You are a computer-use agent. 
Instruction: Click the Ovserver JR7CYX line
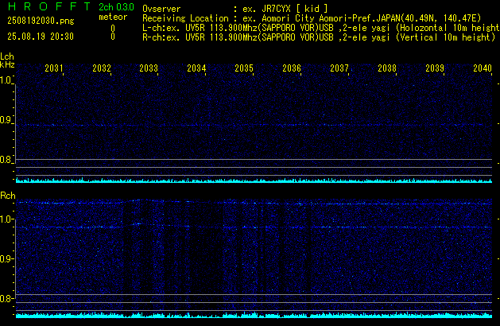click(235, 9)
